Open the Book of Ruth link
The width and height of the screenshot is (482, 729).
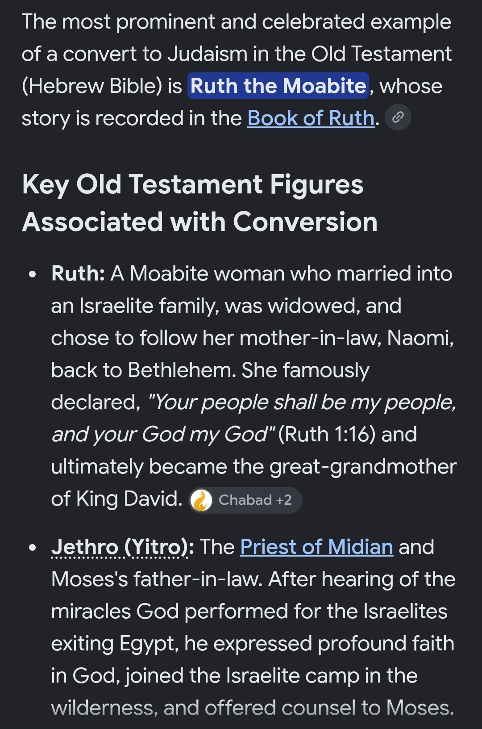[x=311, y=118]
